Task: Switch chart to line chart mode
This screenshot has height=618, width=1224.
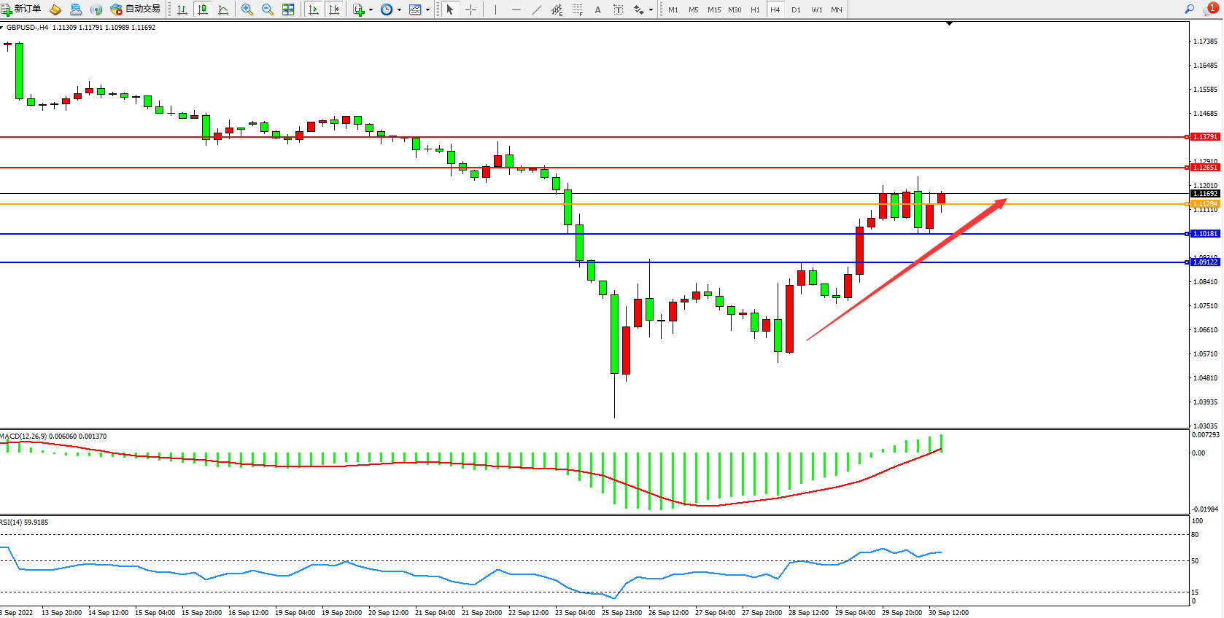Action: pyautogui.click(x=223, y=9)
